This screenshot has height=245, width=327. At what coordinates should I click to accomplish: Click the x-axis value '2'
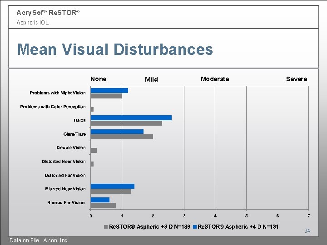click(x=153, y=216)
